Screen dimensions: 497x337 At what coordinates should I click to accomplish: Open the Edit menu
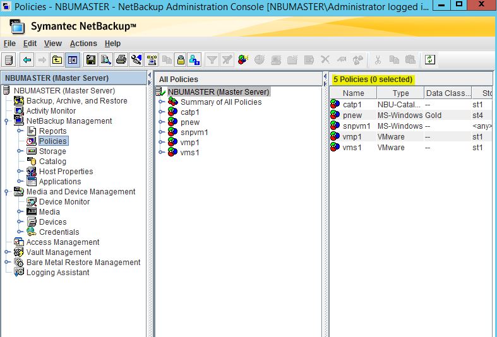pyautogui.click(x=30, y=44)
